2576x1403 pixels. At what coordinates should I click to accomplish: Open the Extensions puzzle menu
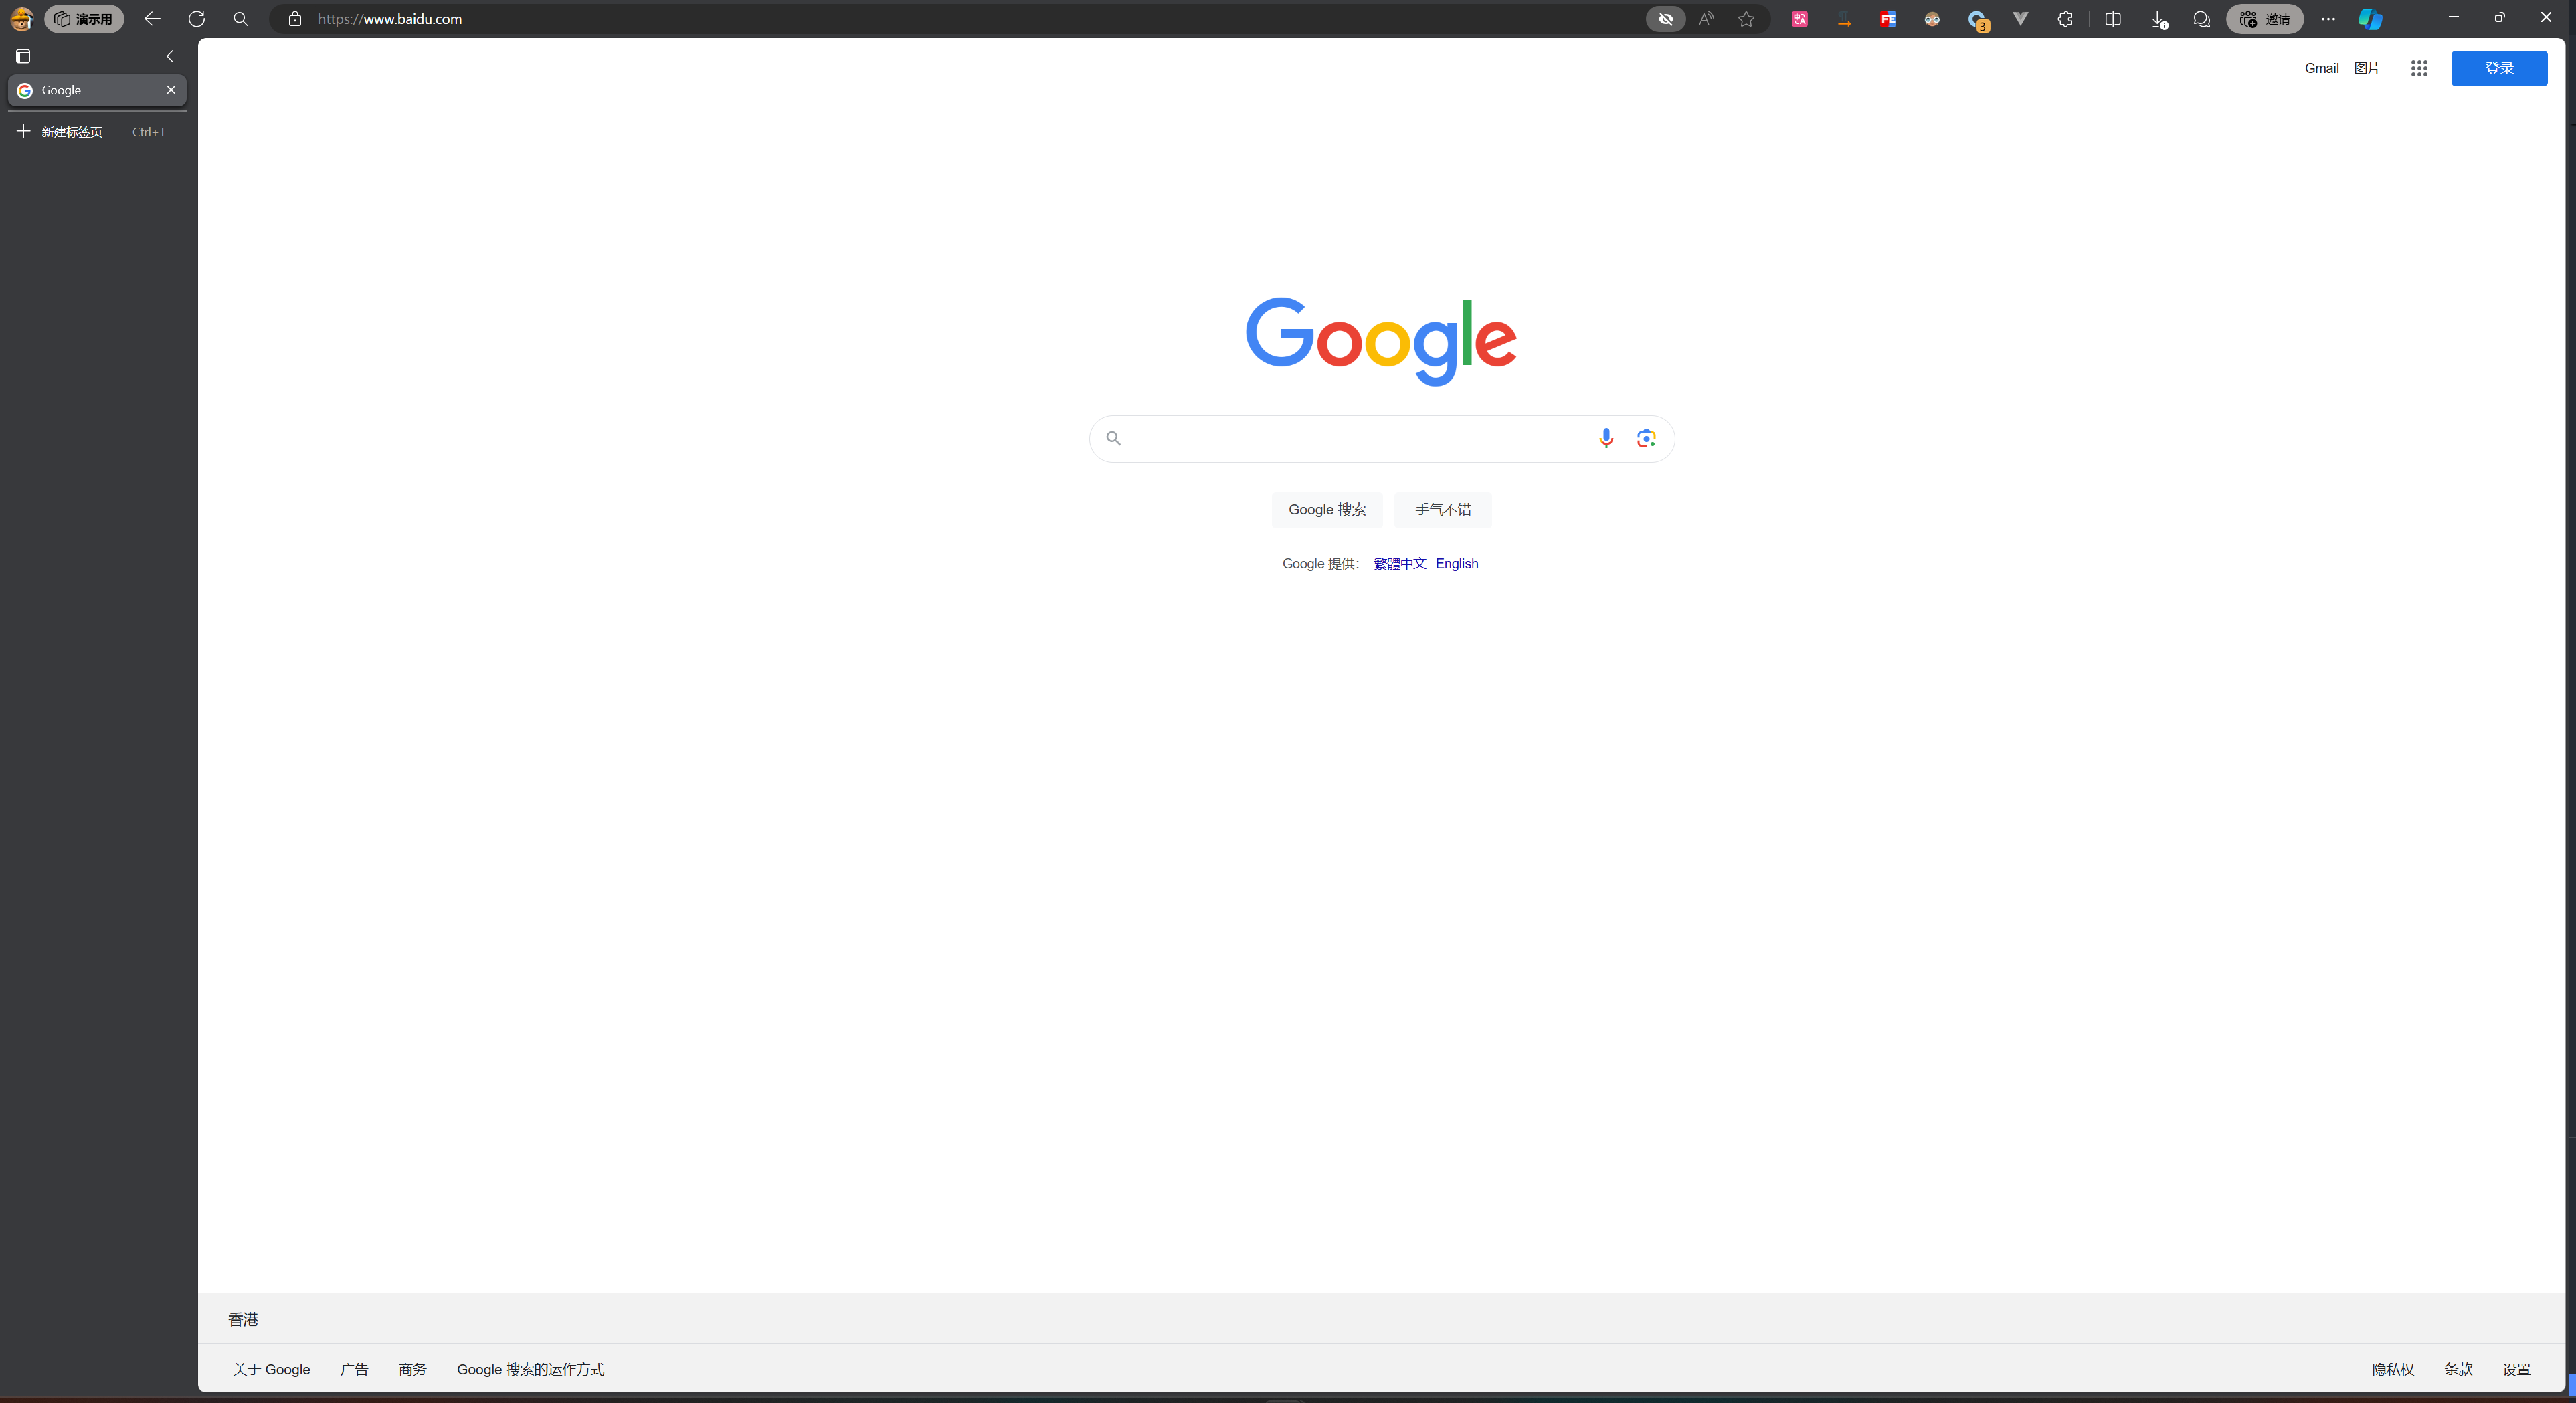(2065, 19)
